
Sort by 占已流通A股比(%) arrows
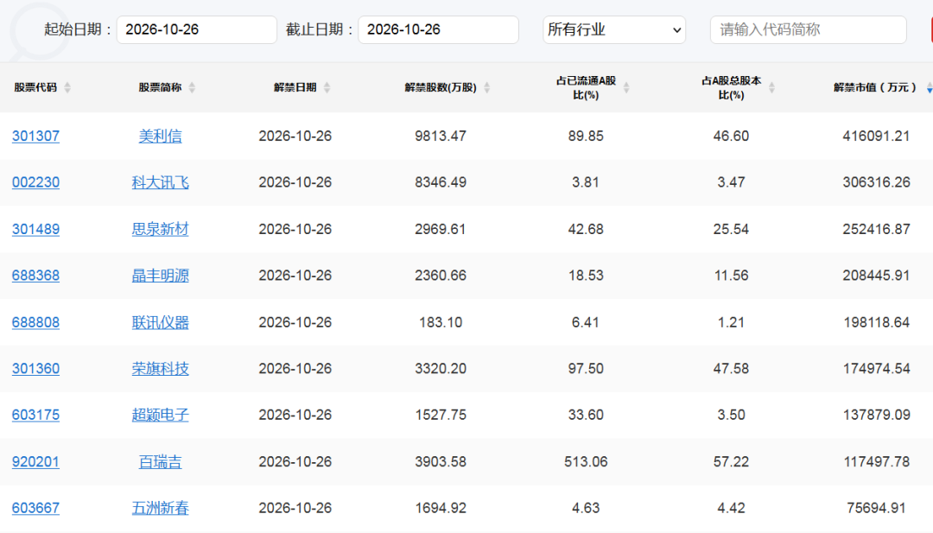pyautogui.click(x=626, y=87)
